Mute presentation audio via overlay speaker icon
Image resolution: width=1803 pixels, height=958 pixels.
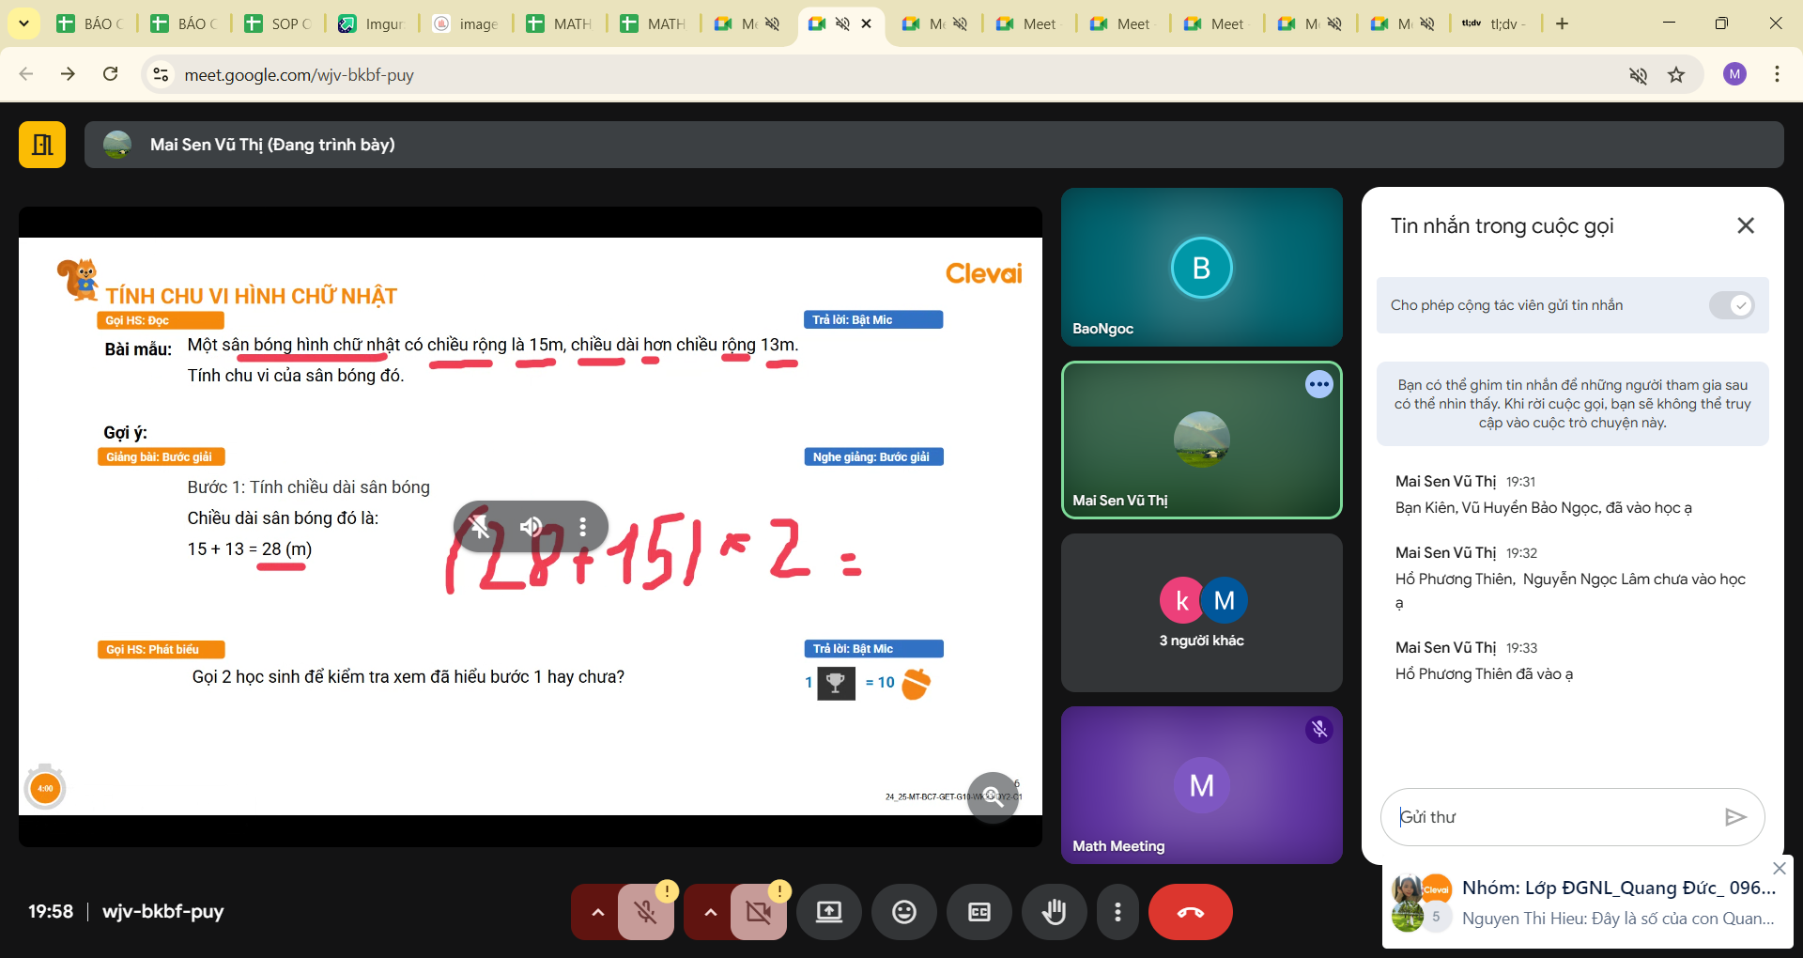pyautogui.click(x=532, y=527)
